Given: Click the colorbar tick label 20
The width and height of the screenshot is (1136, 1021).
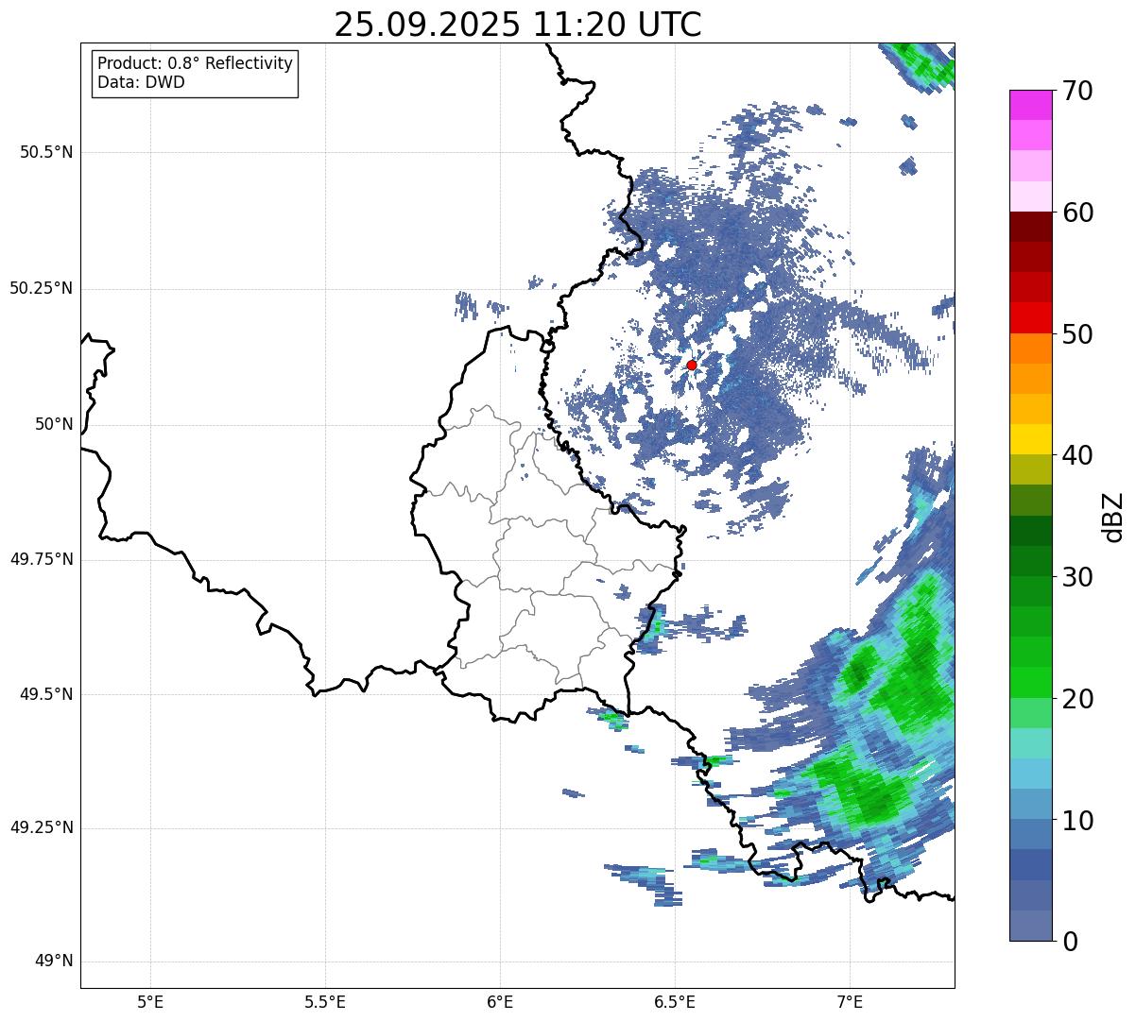Looking at the screenshot, I should (1078, 699).
